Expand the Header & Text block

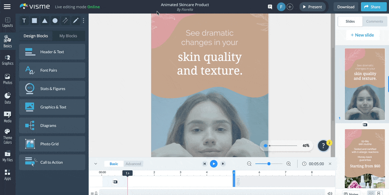tap(52, 52)
